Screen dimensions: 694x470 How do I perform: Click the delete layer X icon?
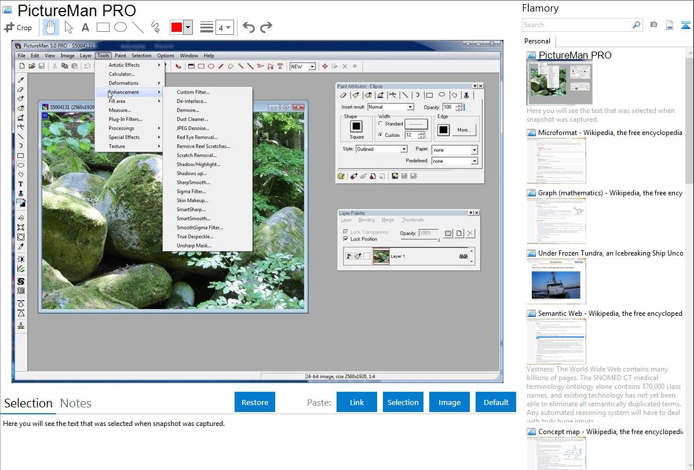470,234
